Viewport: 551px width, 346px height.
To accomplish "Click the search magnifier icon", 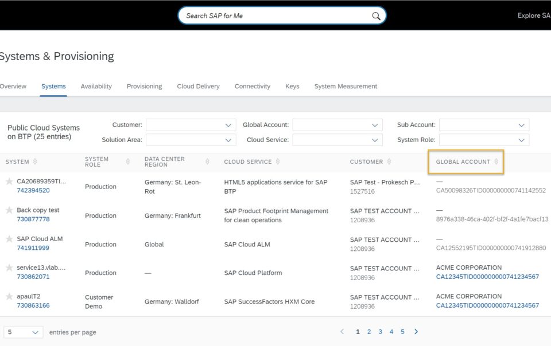I will coord(376,16).
